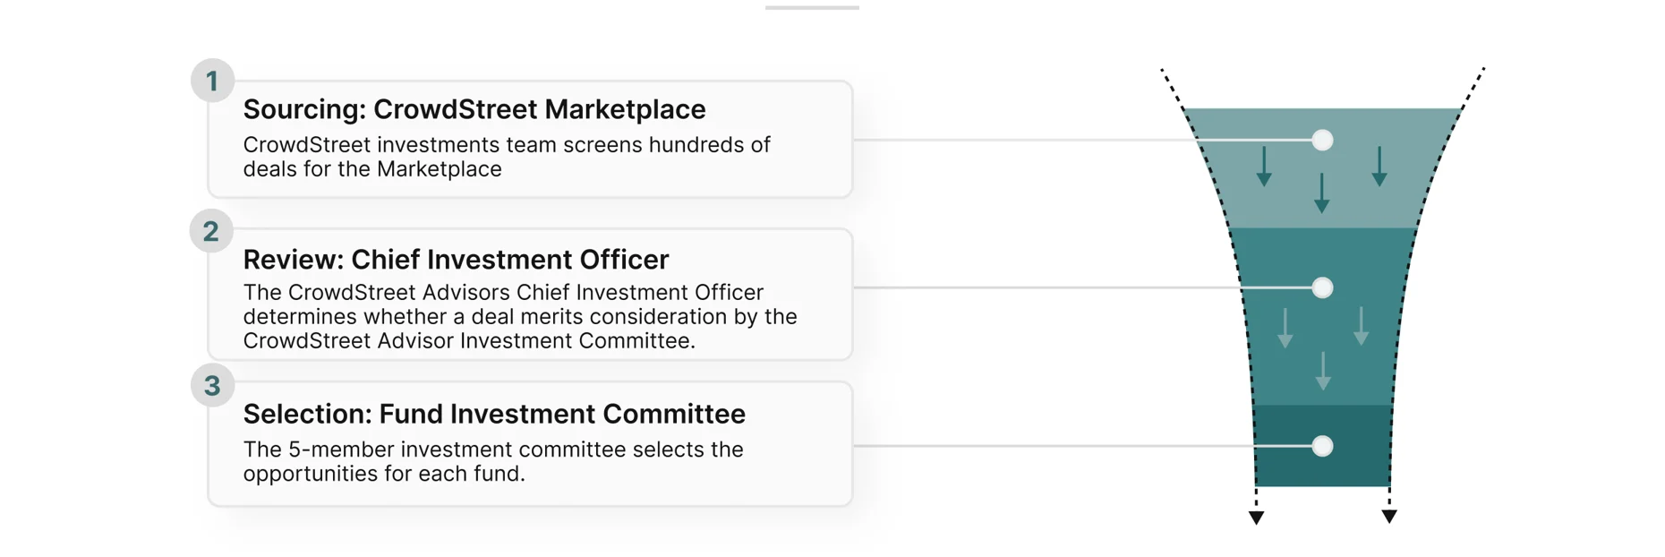Click the gray horizontal bar at the top
The image size is (1665, 557).
[x=812, y=8]
